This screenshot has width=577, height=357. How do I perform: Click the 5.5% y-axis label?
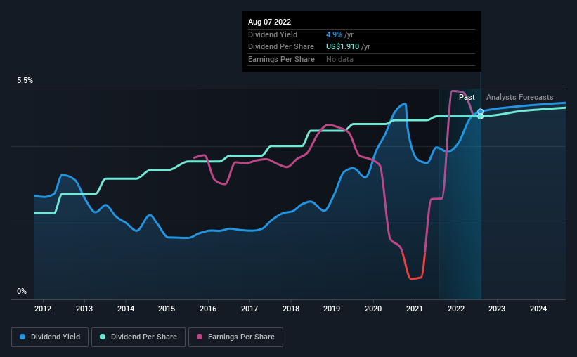point(25,80)
